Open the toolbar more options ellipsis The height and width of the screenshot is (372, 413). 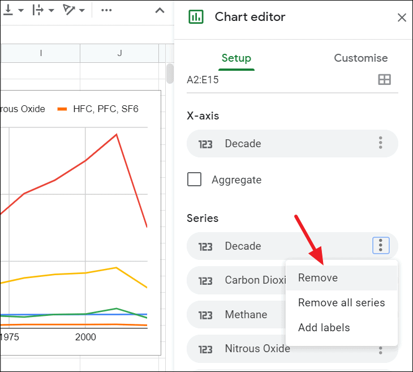[x=106, y=10]
